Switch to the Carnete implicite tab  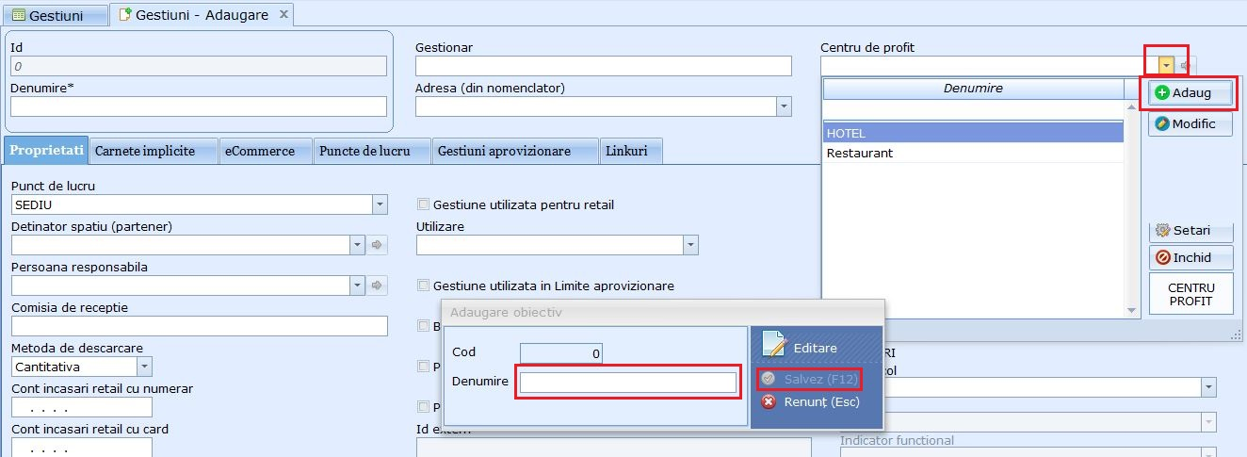[x=145, y=151]
